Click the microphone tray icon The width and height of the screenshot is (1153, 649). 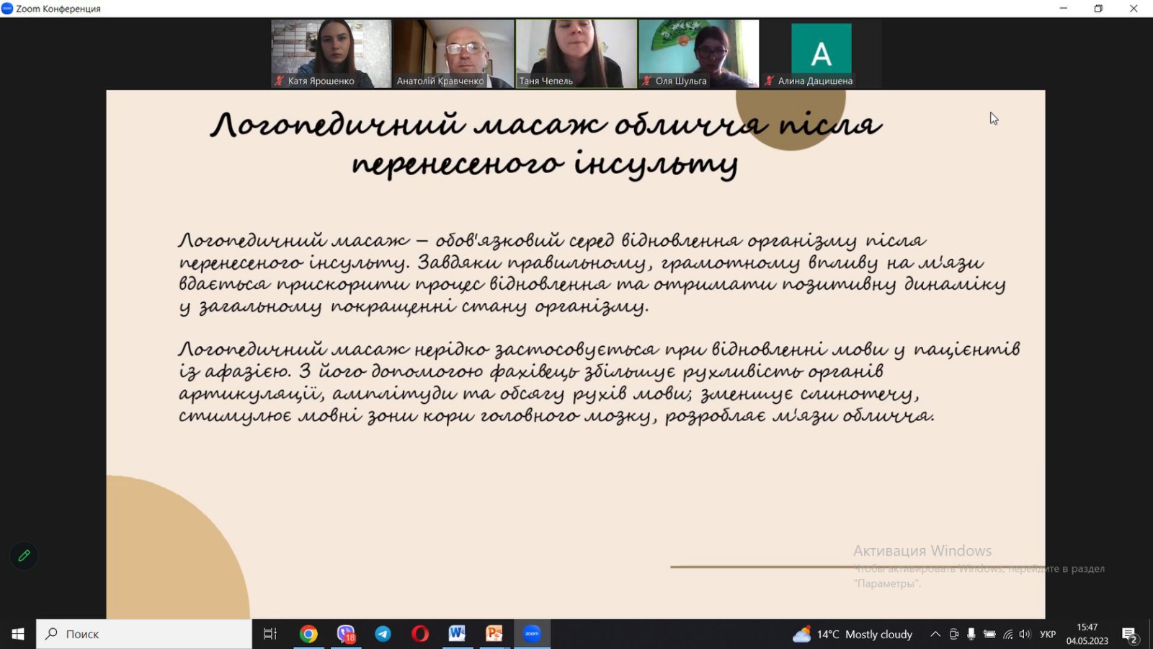coord(971,634)
